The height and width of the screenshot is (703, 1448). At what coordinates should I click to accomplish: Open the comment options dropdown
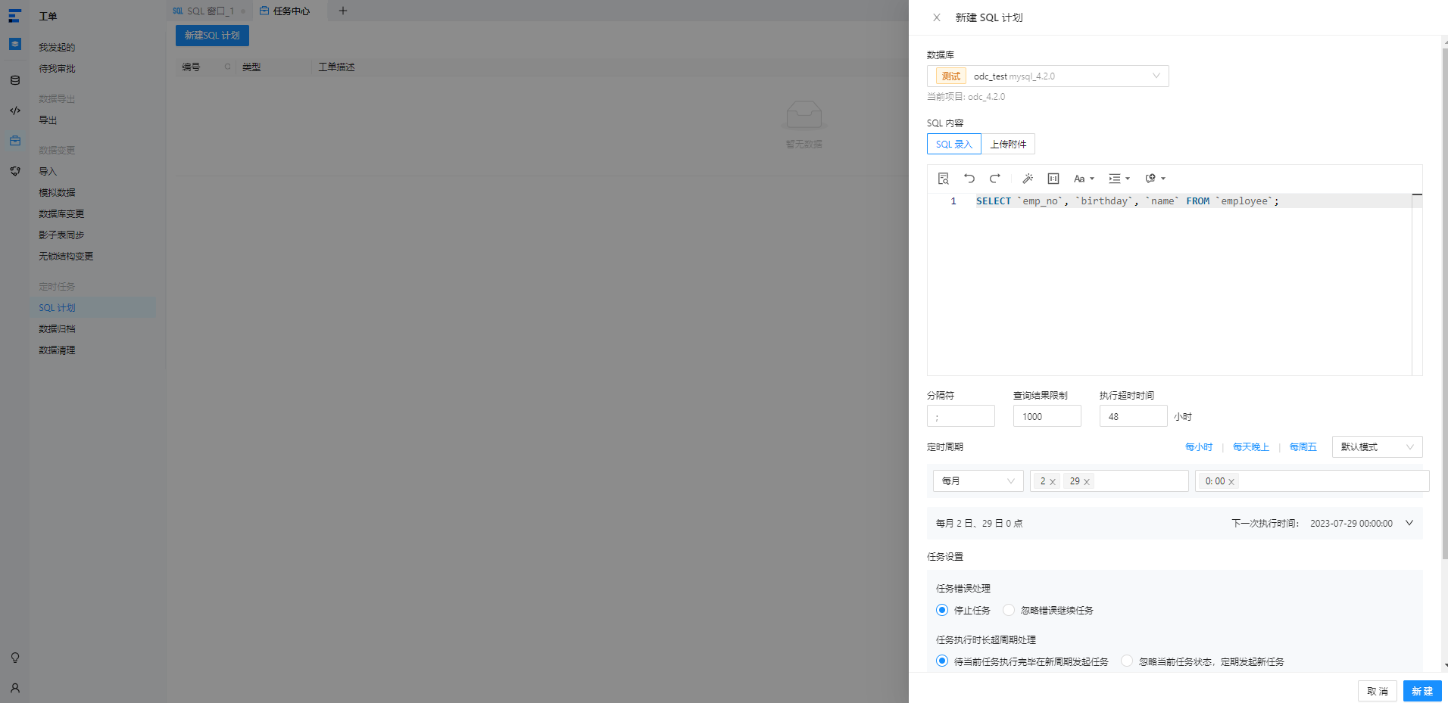point(1155,179)
